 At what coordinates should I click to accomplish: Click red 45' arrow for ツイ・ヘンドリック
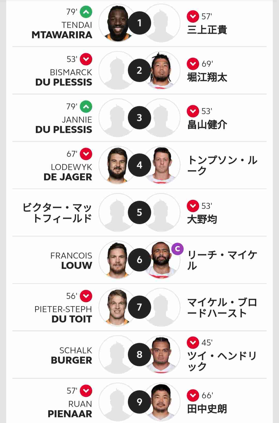tap(193, 343)
